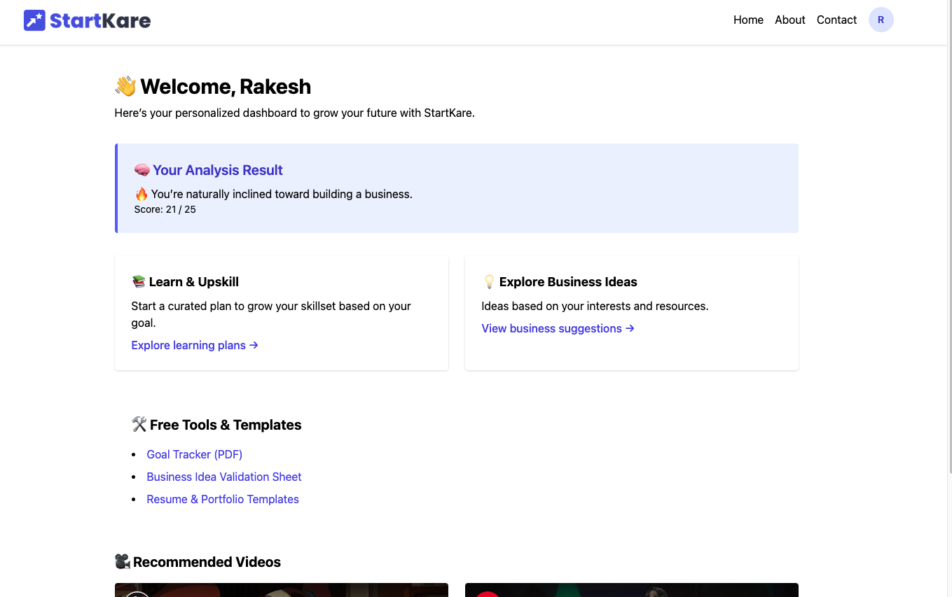Screen dimensions: 952x597
Task: Open Resume & Portfolio Templates link
Action: pos(223,499)
